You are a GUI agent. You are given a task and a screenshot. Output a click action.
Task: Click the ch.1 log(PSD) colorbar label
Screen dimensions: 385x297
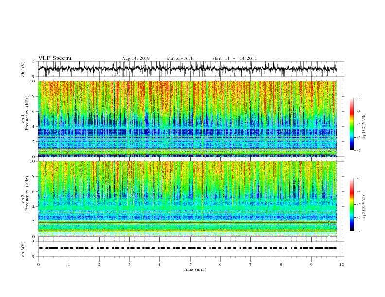coord(364,127)
